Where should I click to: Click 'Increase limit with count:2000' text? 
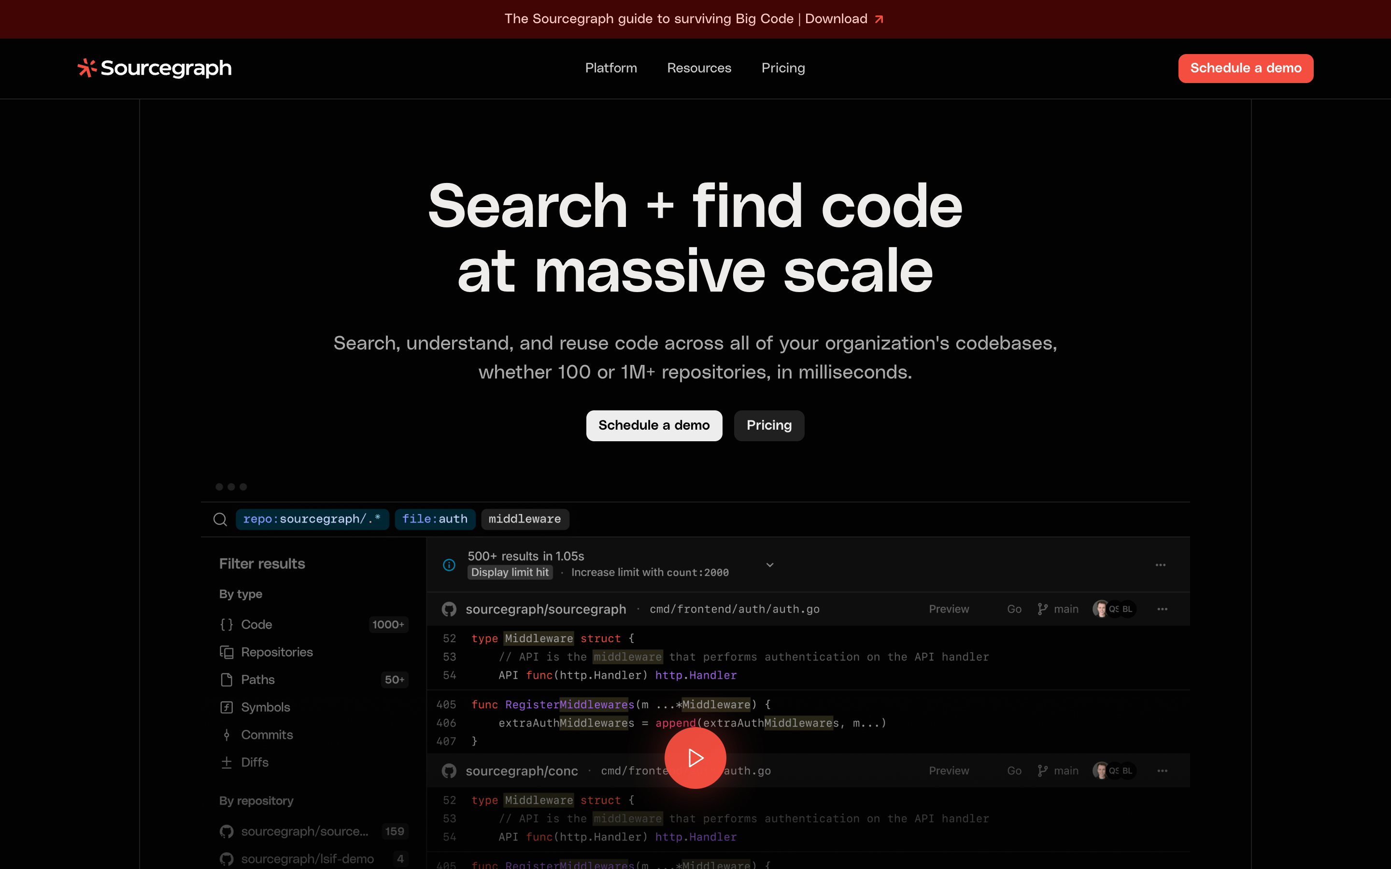(650, 573)
